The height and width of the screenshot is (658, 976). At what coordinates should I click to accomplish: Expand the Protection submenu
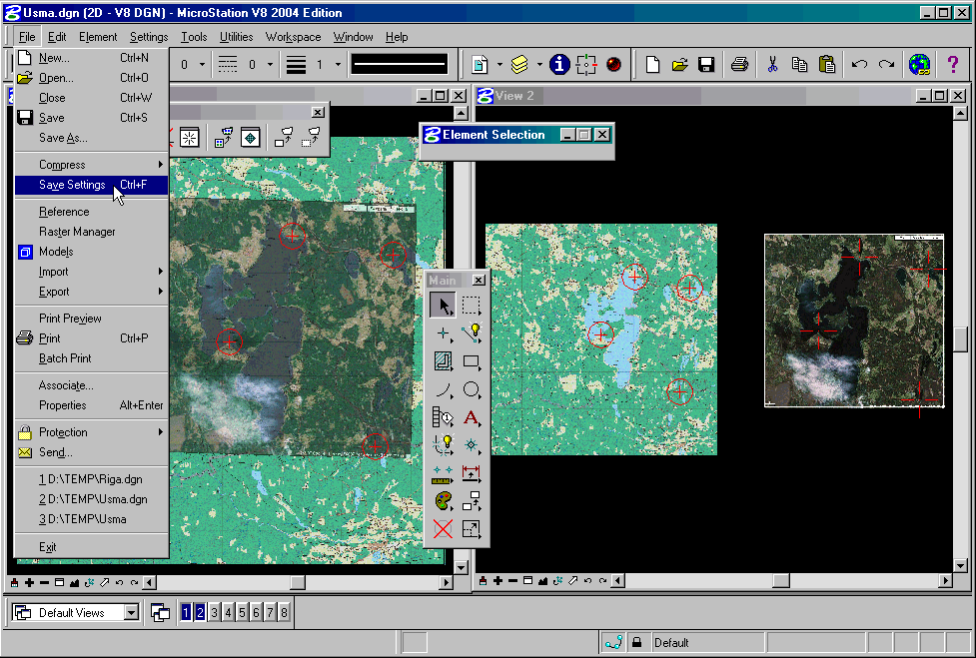(x=91, y=432)
